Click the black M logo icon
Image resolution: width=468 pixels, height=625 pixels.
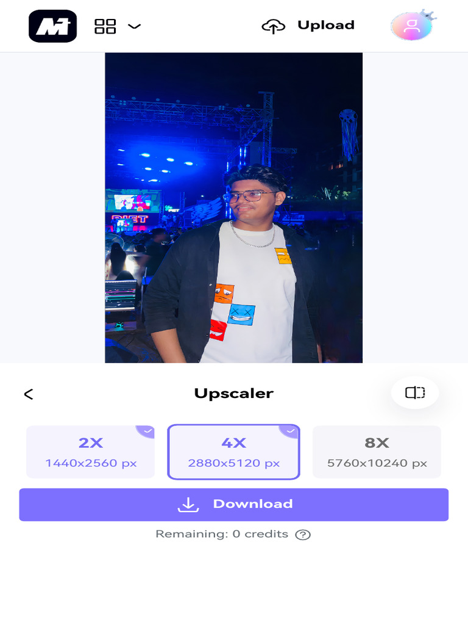point(52,26)
